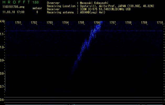Click the 1702 time axis marker
The image size is (165, 105).
34,23
